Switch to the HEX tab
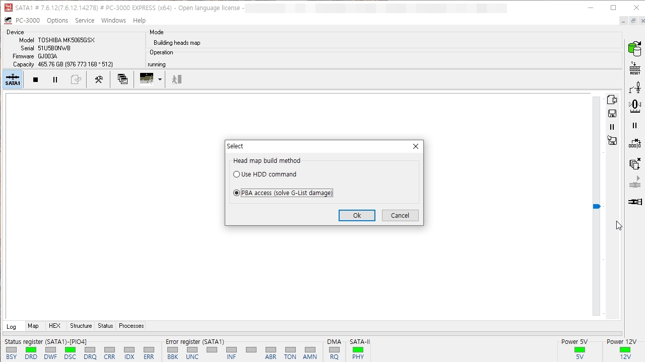 (x=54, y=326)
